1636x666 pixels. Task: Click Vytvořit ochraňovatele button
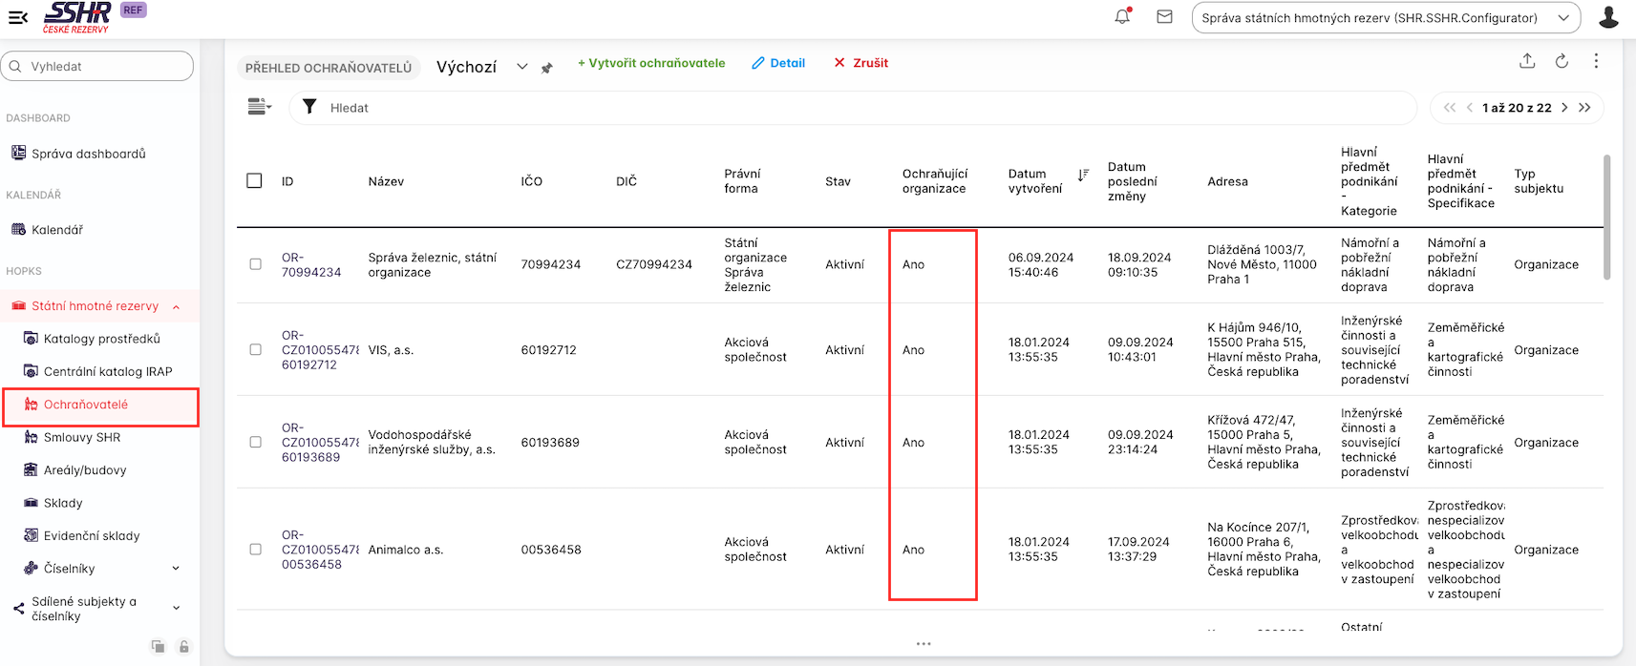click(x=651, y=63)
